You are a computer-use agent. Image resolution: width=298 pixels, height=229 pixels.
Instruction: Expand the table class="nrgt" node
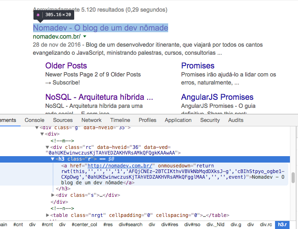[48, 215]
